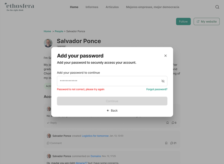Close the Add your password dialog
Viewport: 224px width, 164px height.
coord(165,56)
